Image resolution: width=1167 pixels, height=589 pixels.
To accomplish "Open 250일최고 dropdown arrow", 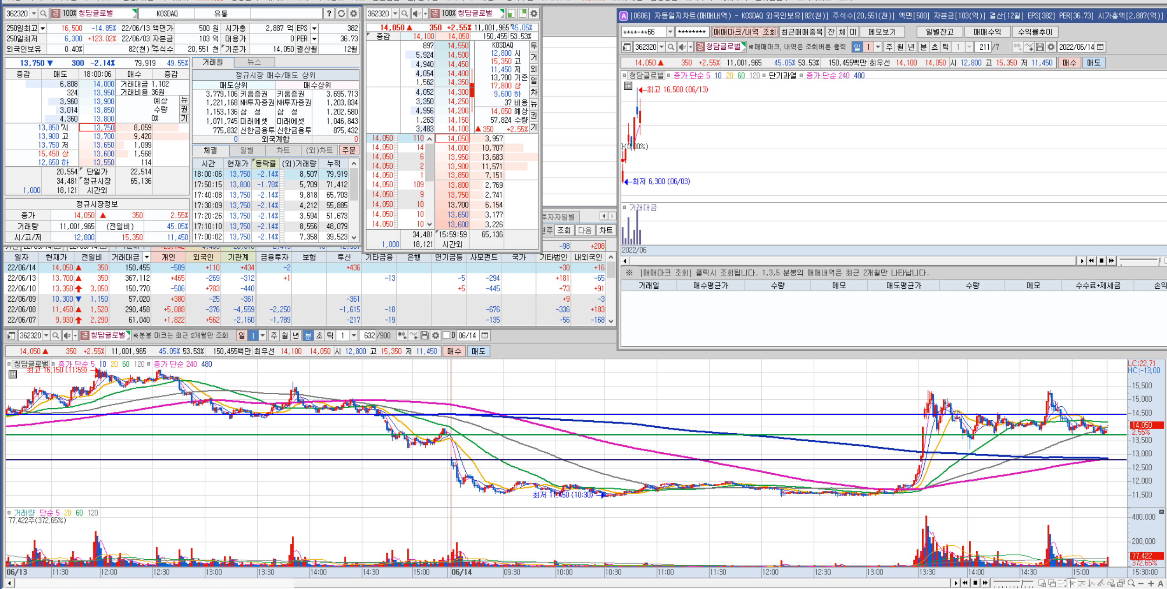I will [43, 28].
